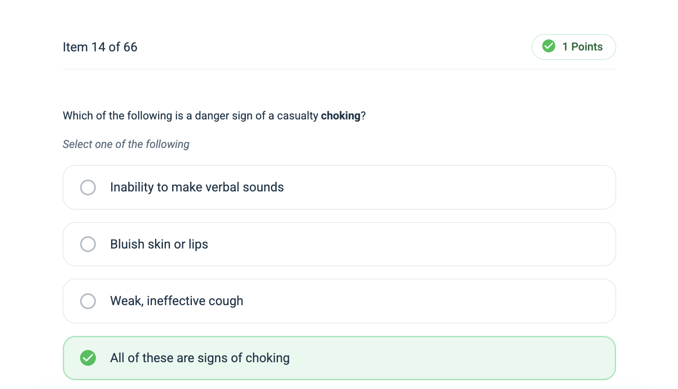Click the 'Inability to make verbal sounds' text
The height and width of the screenshot is (389, 678).
[x=197, y=187]
